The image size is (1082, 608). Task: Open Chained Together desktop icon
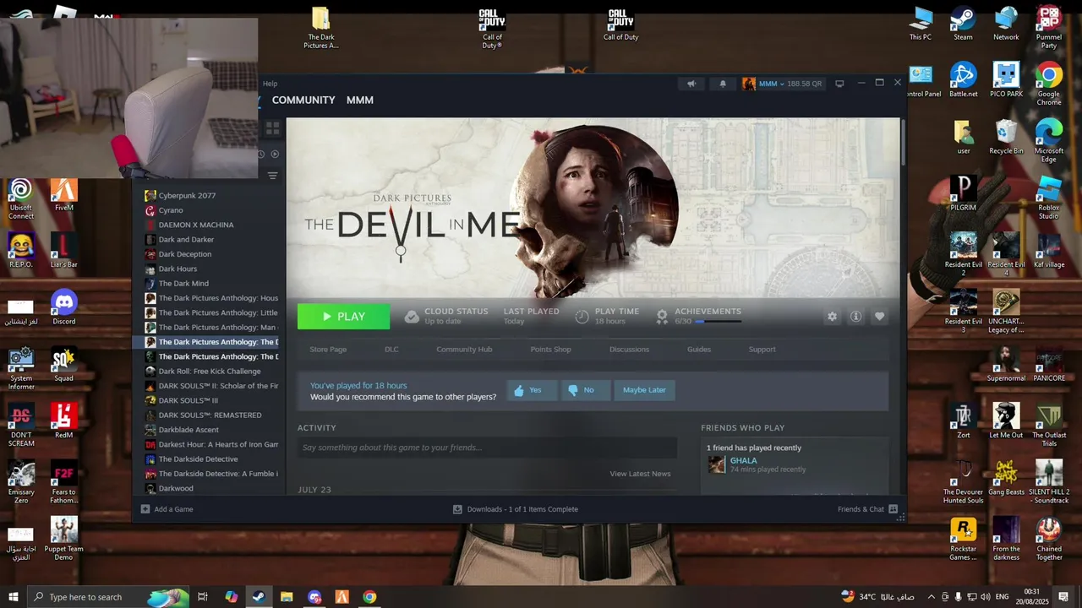(x=1049, y=539)
